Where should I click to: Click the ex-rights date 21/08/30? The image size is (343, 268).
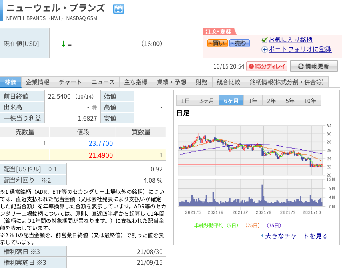point(150,252)
